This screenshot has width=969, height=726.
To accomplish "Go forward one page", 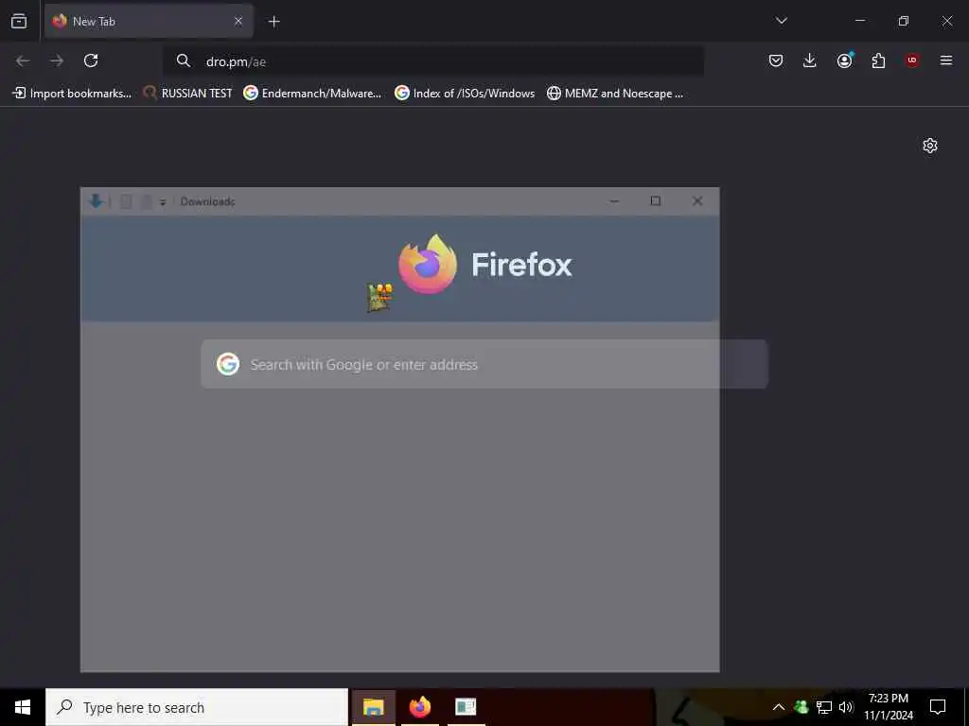I will coord(57,60).
